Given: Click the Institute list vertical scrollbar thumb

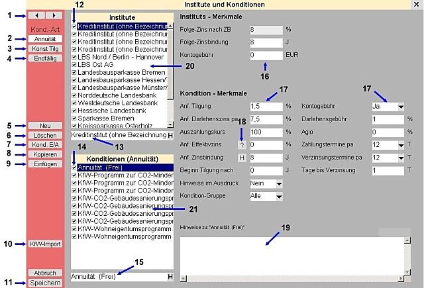Looking at the screenshot, I should coord(170,64).
